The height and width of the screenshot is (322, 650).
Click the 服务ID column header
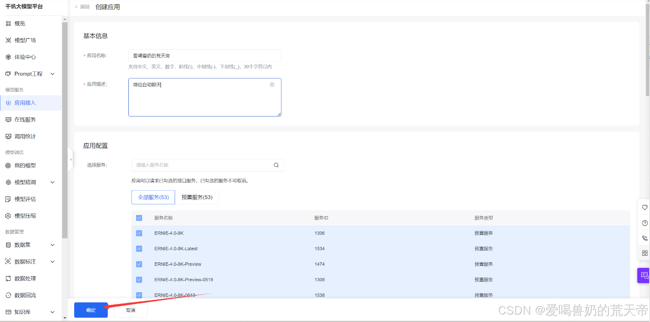(321, 218)
